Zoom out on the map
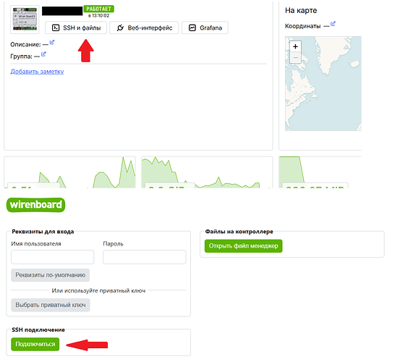Viewport: 408px width, 362px height. (x=295, y=57)
